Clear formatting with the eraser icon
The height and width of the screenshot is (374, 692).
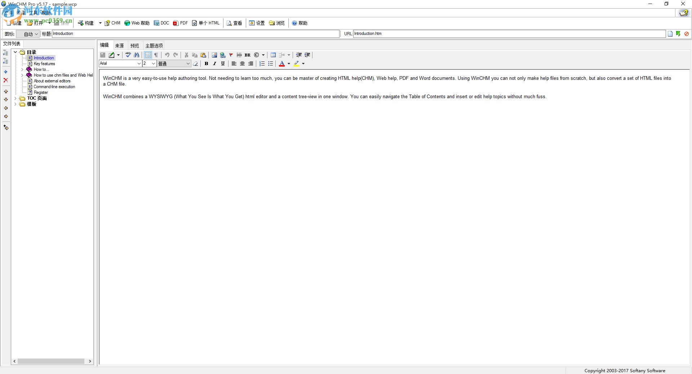tap(196, 64)
